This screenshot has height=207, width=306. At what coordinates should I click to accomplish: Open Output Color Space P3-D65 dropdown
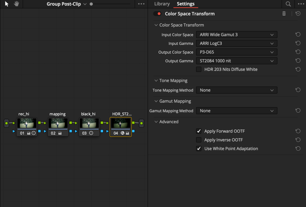237,52
